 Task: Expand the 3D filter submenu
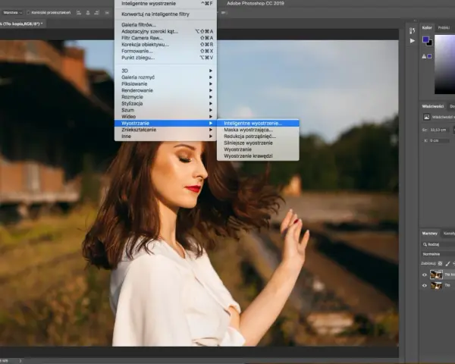(165, 71)
